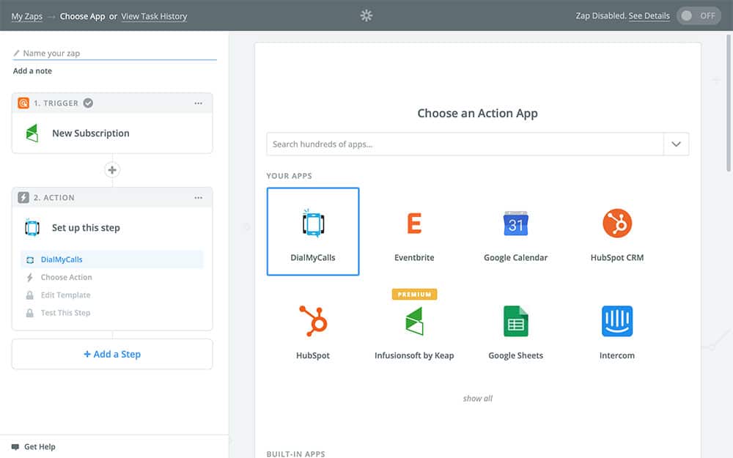The height and width of the screenshot is (458, 733).
Task: Select the HubSpot CRM app icon
Action: (x=616, y=224)
